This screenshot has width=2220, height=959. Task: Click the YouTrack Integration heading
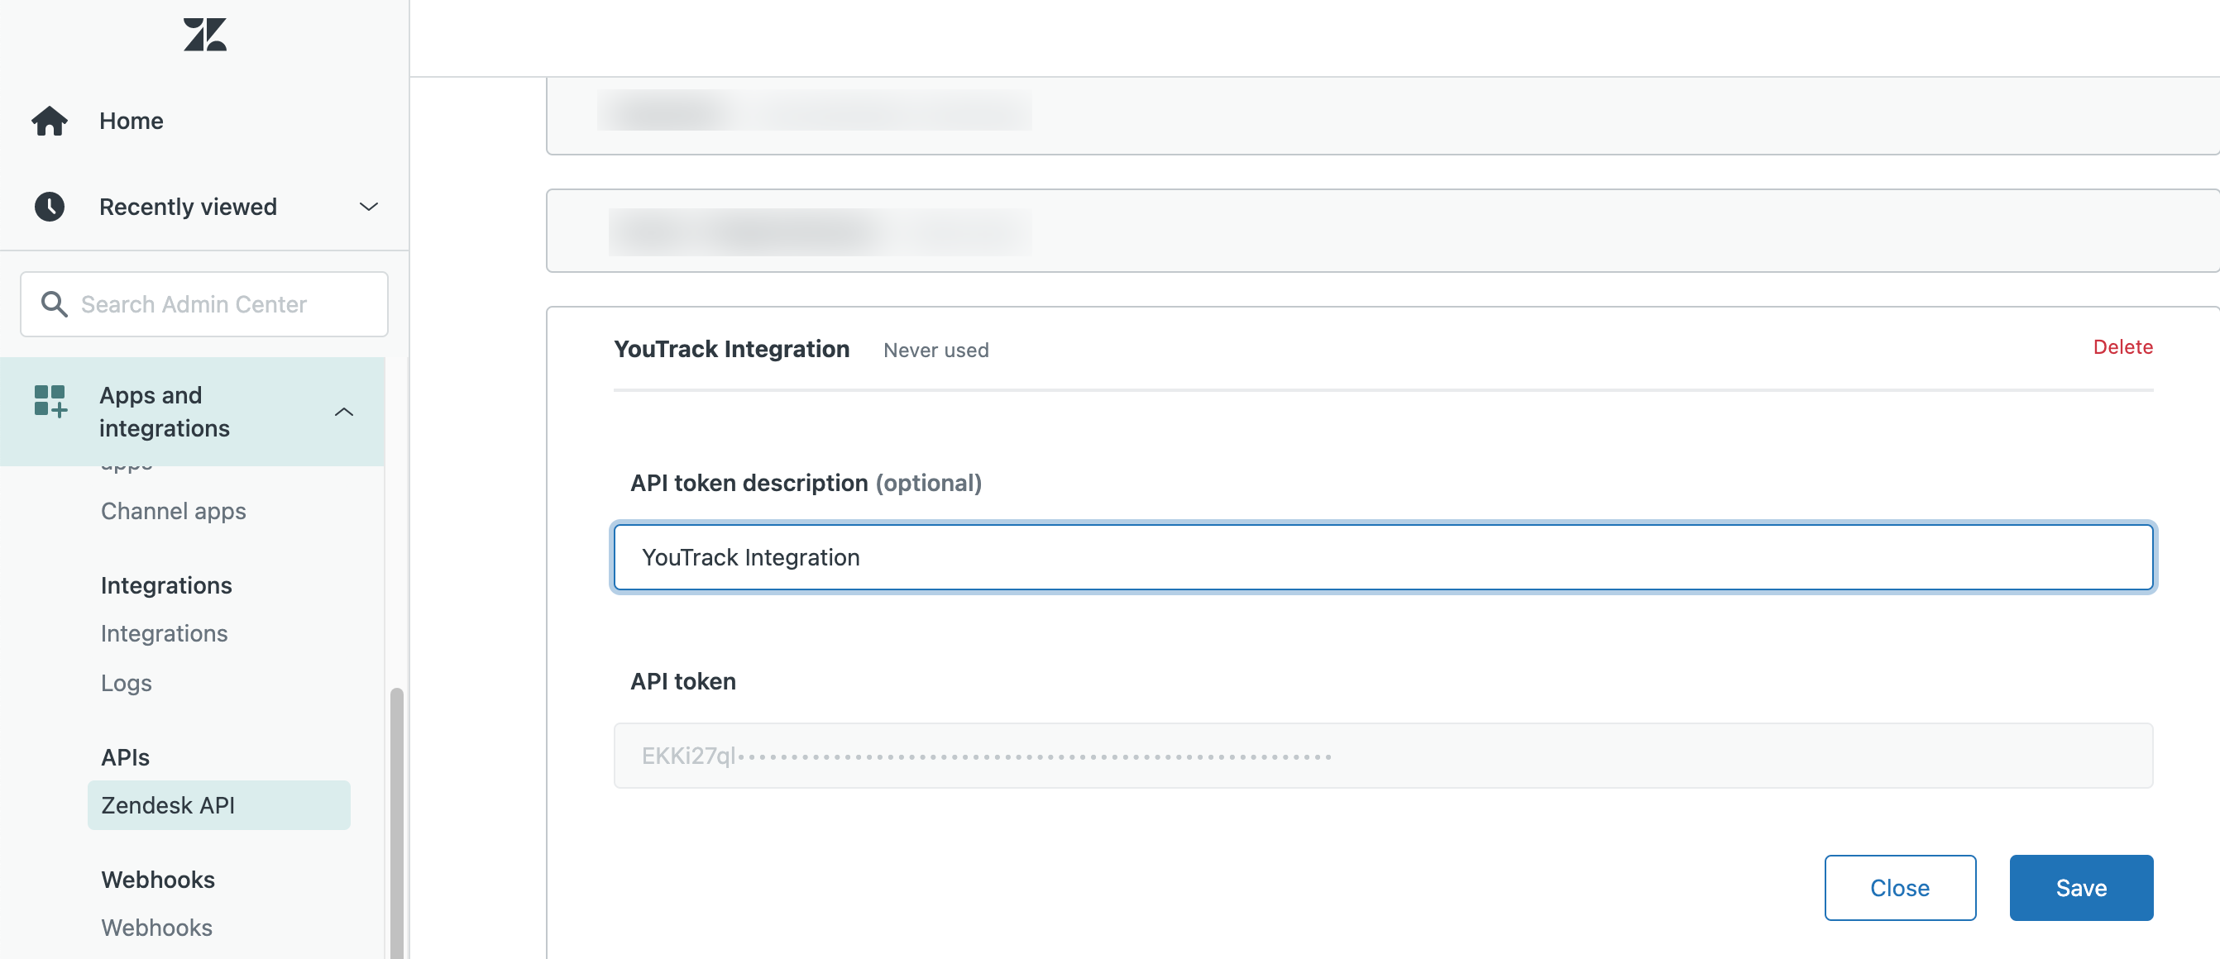tap(731, 349)
